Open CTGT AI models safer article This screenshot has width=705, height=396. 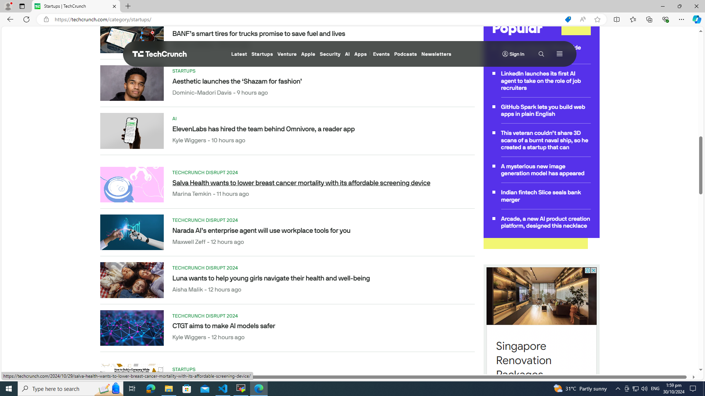tap(224, 326)
